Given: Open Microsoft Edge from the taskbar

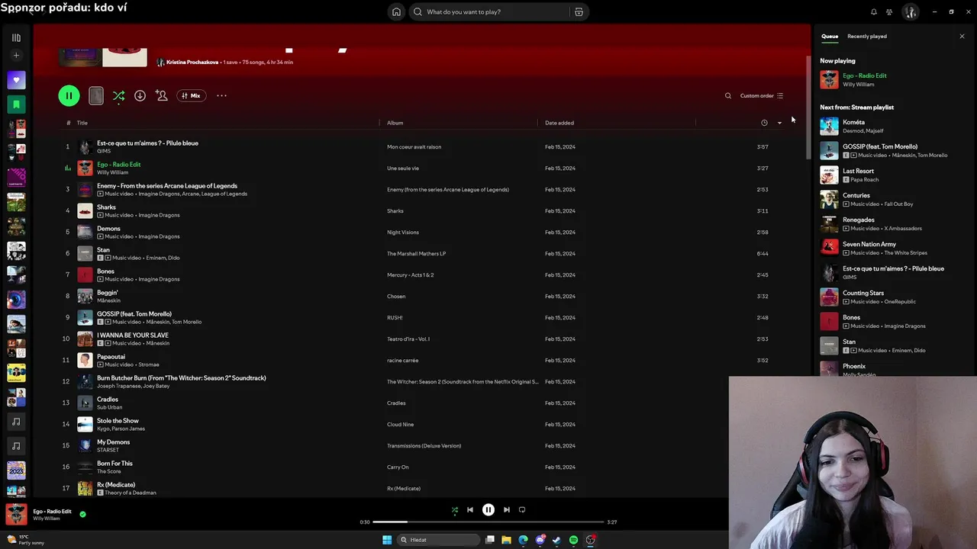Looking at the screenshot, I should coord(523,540).
